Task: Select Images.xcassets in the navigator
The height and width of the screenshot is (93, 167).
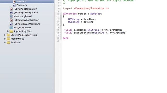Action: click(22, 28)
